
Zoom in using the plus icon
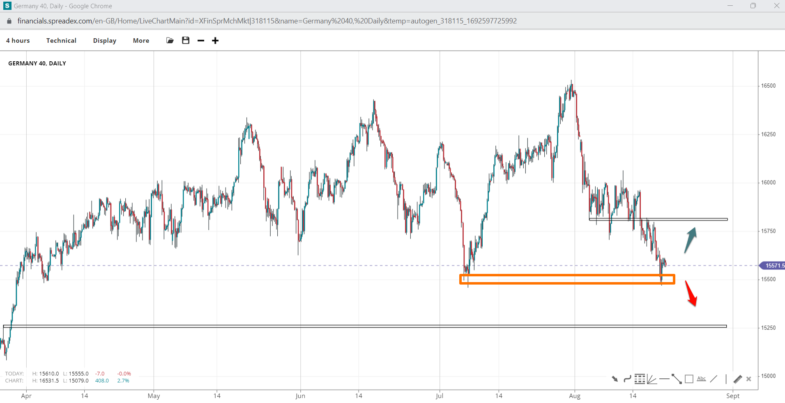pos(215,40)
